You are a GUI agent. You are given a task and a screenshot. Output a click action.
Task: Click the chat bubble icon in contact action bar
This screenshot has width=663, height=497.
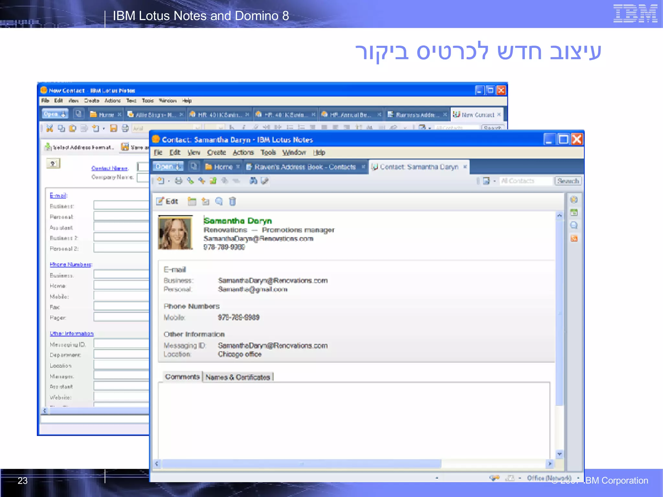[x=219, y=201]
